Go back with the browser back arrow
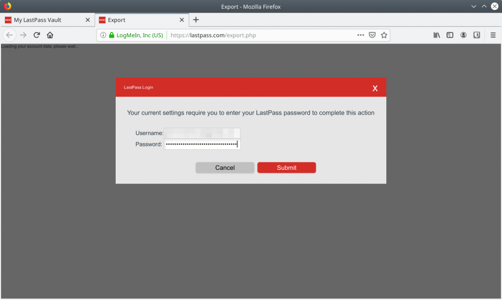The height and width of the screenshot is (300, 502). coord(9,35)
